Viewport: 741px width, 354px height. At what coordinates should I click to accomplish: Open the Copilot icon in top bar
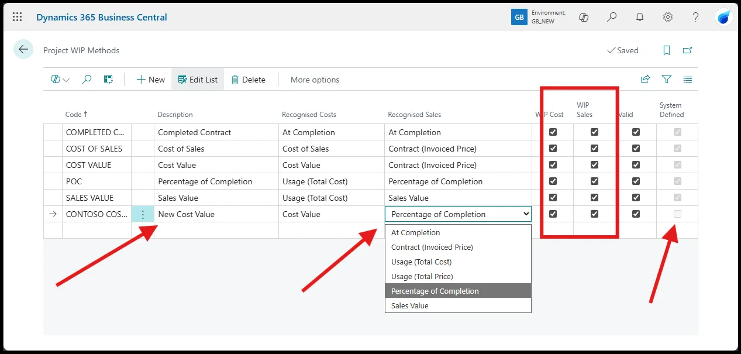pos(583,17)
